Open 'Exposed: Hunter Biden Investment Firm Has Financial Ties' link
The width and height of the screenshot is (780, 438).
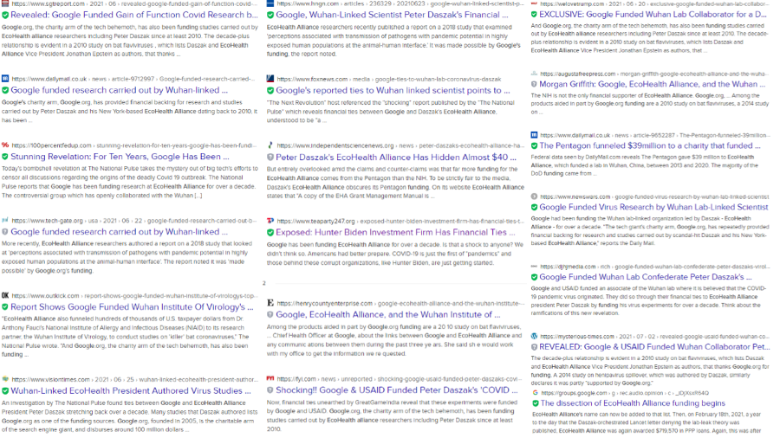click(395, 232)
